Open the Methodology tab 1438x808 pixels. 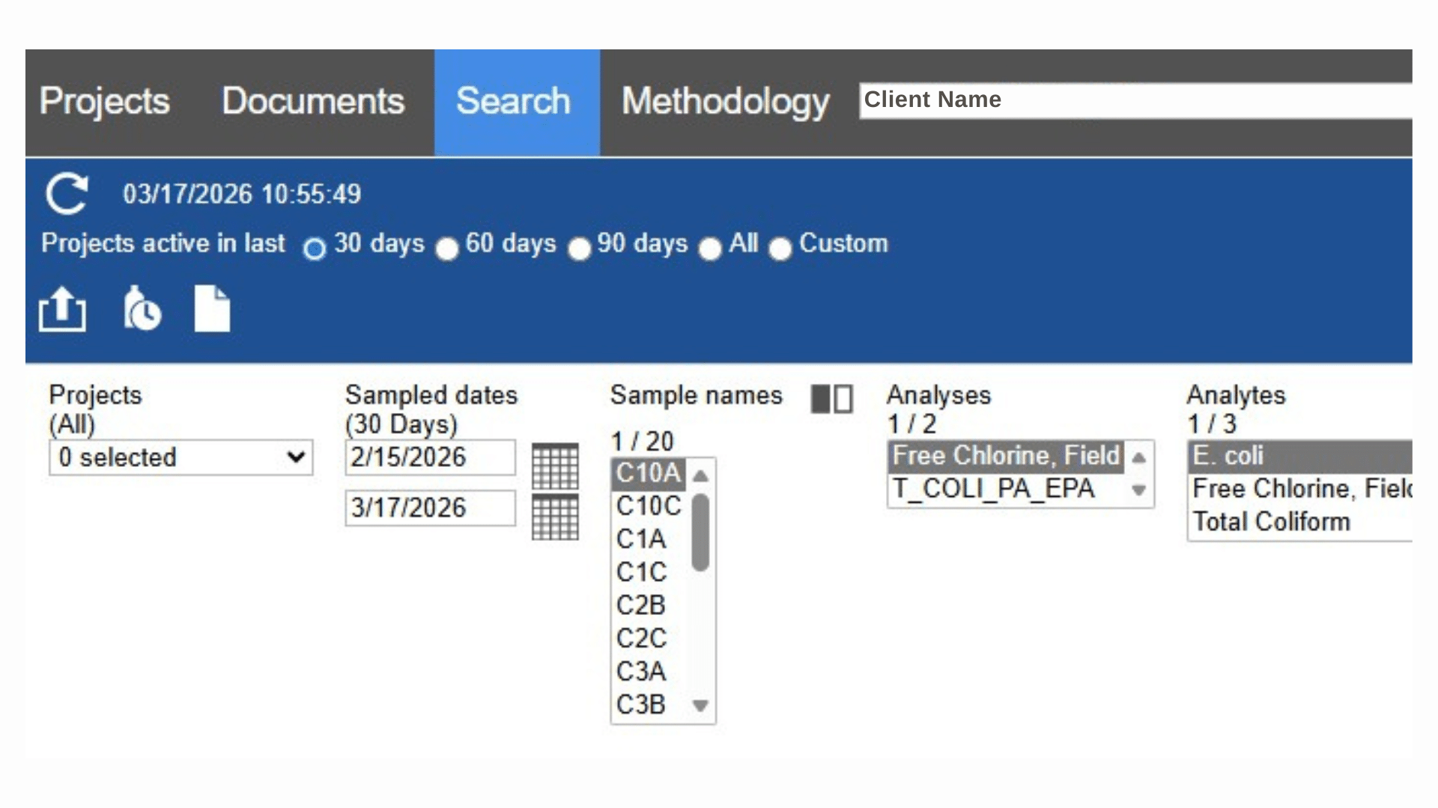click(x=725, y=101)
